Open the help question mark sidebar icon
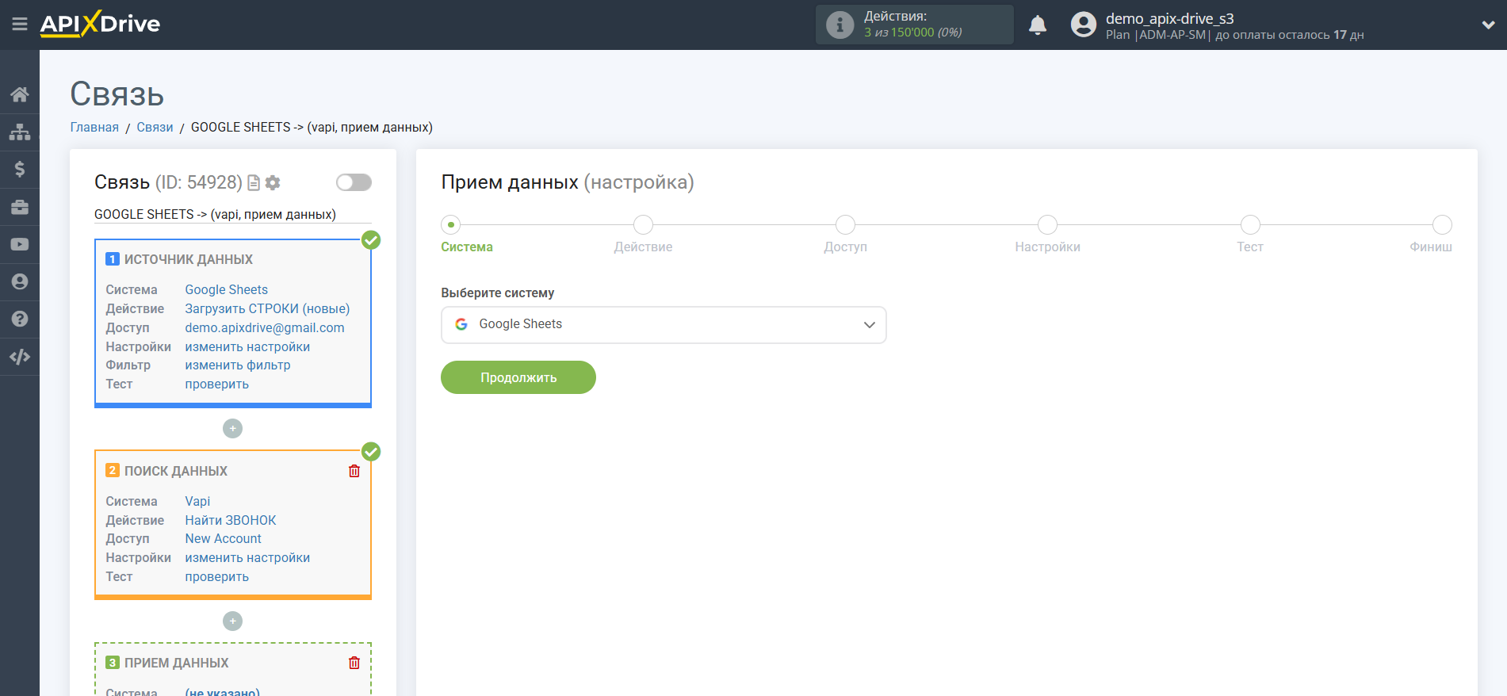Image resolution: width=1507 pixels, height=696 pixels. pyautogui.click(x=20, y=319)
